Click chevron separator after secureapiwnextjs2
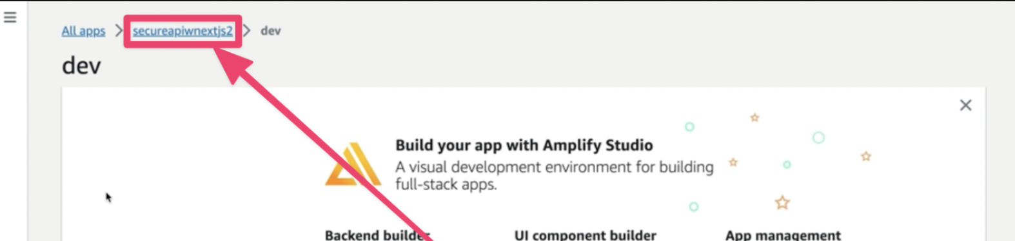Image resolution: width=1015 pixels, height=241 pixels. 246,30
